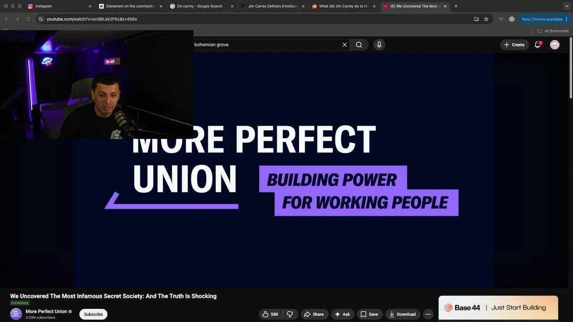The image size is (573, 322).
Task: Open the Chrome profile avatar
Action: point(512,19)
